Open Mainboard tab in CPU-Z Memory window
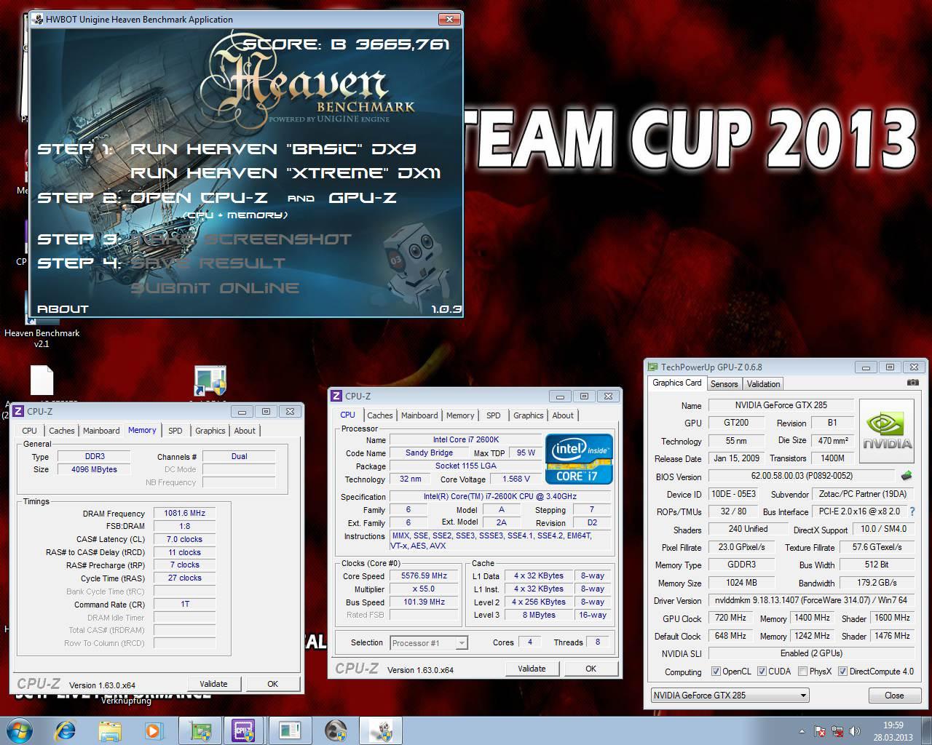This screenshot has width=932, height=745. point(101,431)
